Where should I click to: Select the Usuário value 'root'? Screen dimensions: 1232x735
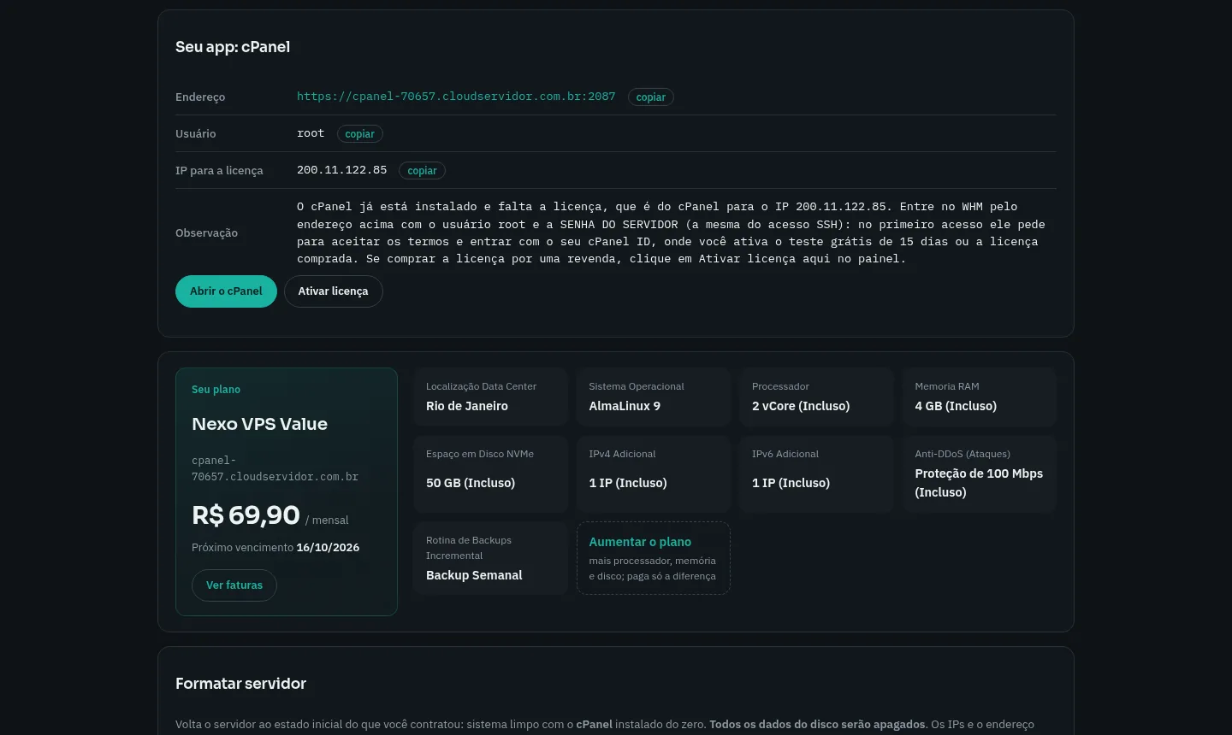click(x=311, y=133)
